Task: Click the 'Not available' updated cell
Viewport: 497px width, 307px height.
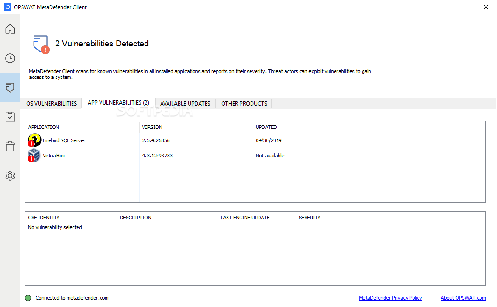Action: tap(270, 156)
